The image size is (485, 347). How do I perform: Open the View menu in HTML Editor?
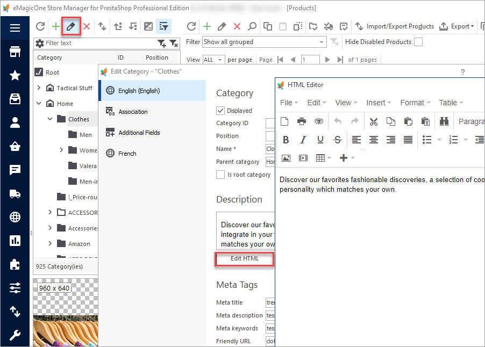(346, 103)
